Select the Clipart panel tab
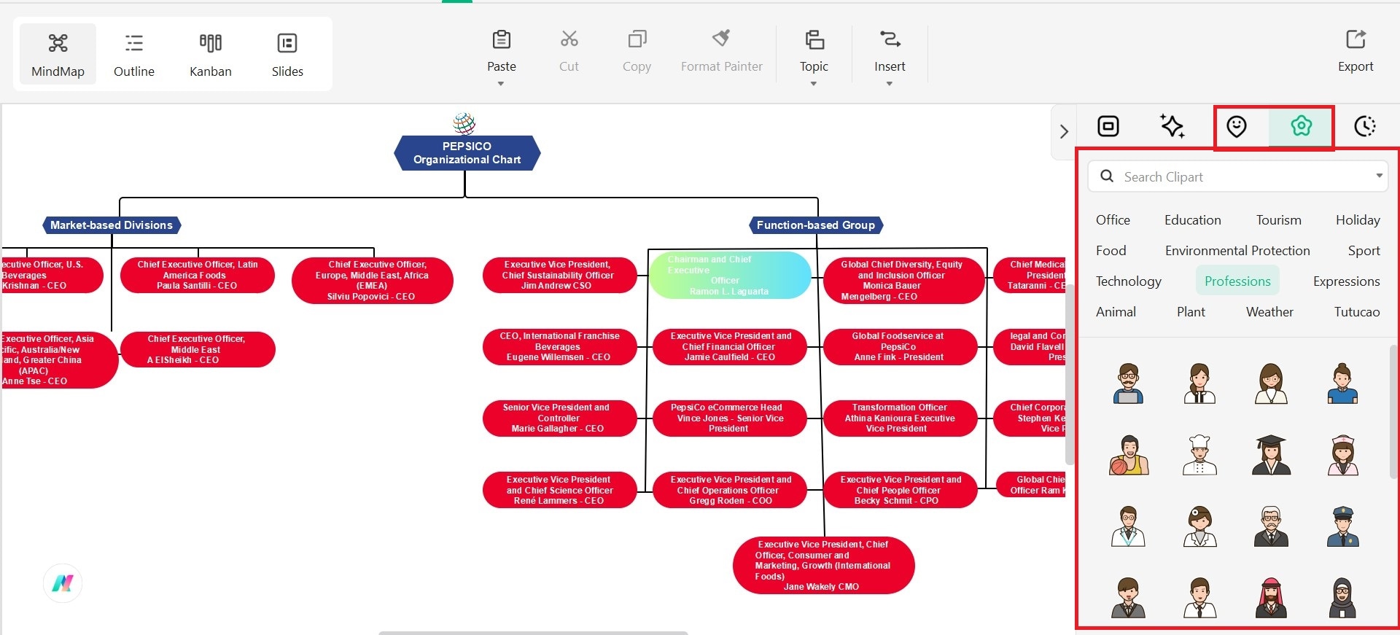The width and height of the screenshot is (1400, 635). click(x=1301, y=127)
